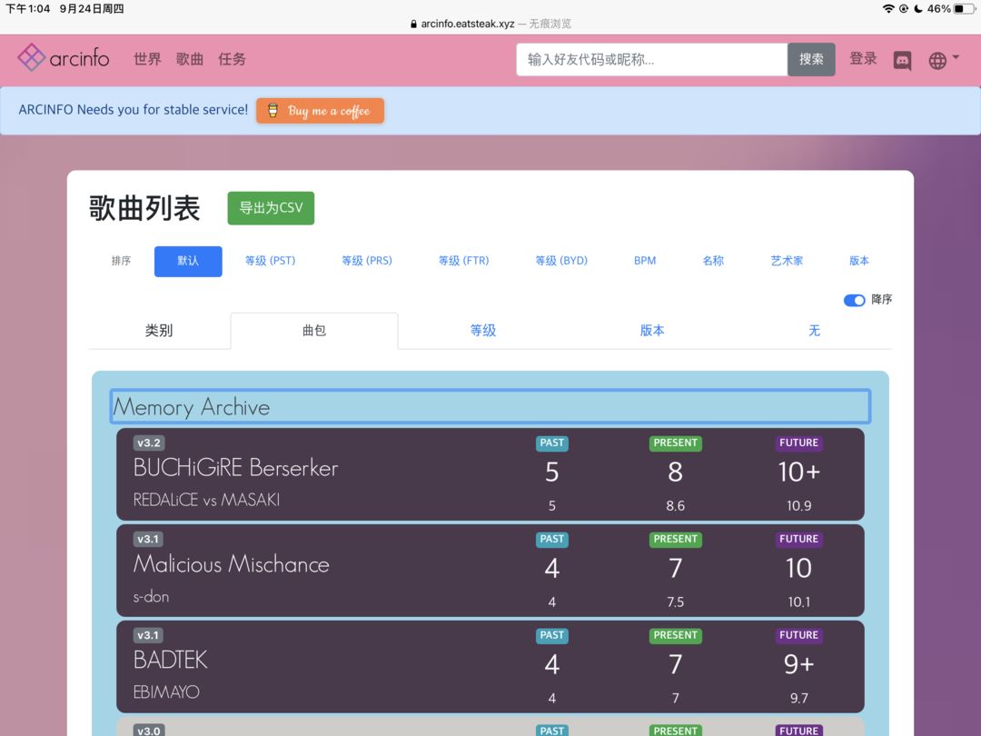Switch to the 版本 grouping tab
Viewport: 981px width, 736px height.
(x=652, y=331)
